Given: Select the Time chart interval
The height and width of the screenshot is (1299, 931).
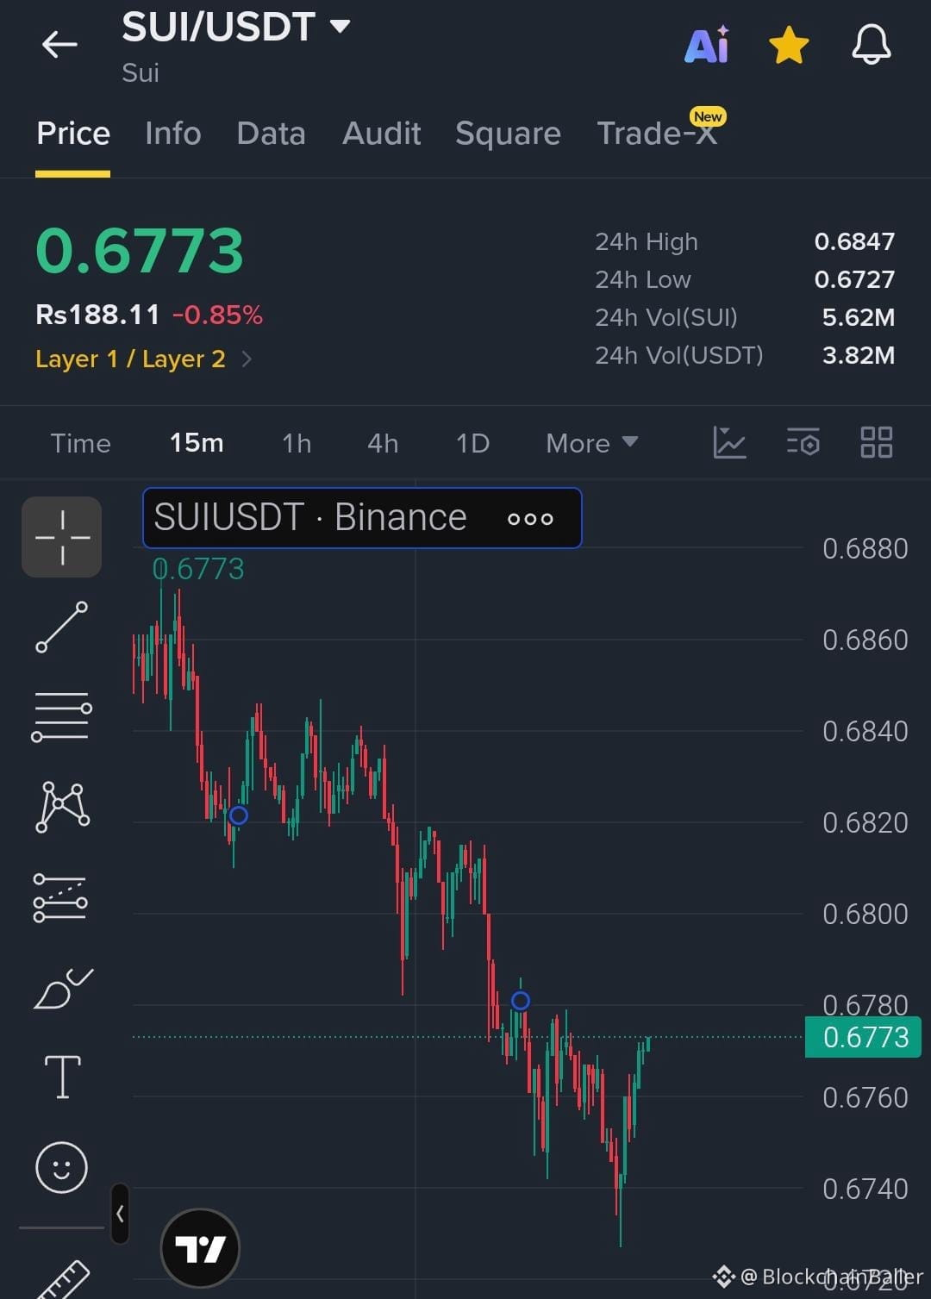Looking at the screenshot, I should point(81,443).
